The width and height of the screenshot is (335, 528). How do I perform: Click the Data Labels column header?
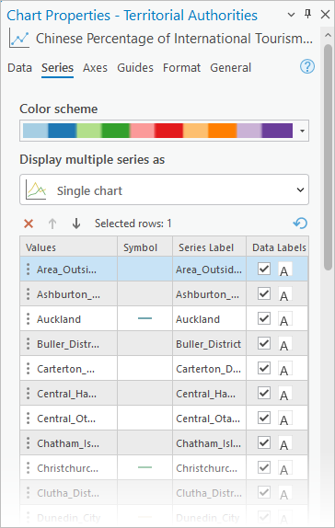[277, 247]
